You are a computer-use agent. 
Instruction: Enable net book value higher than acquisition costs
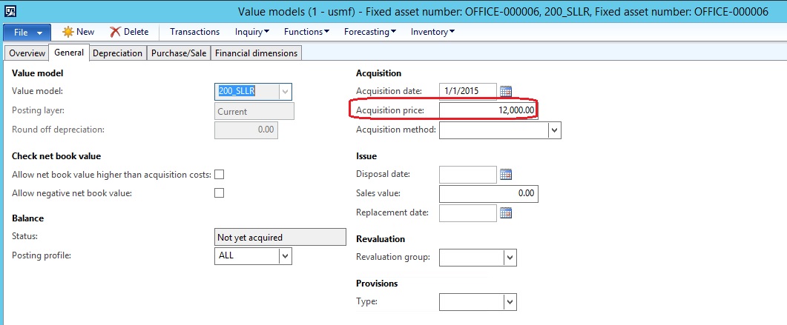pyautogui.click(x=219, y=175)
